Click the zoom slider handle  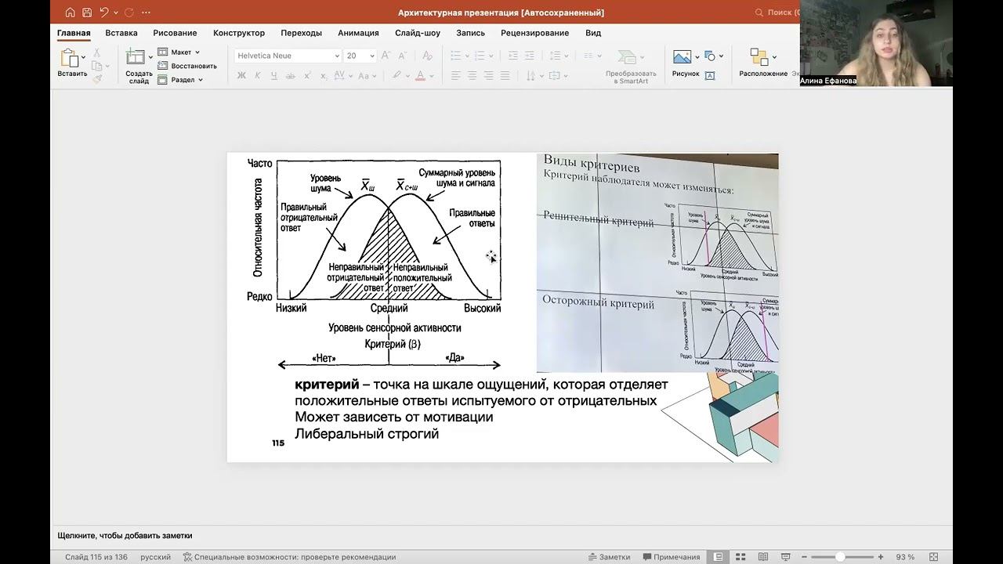click(840, 557)
